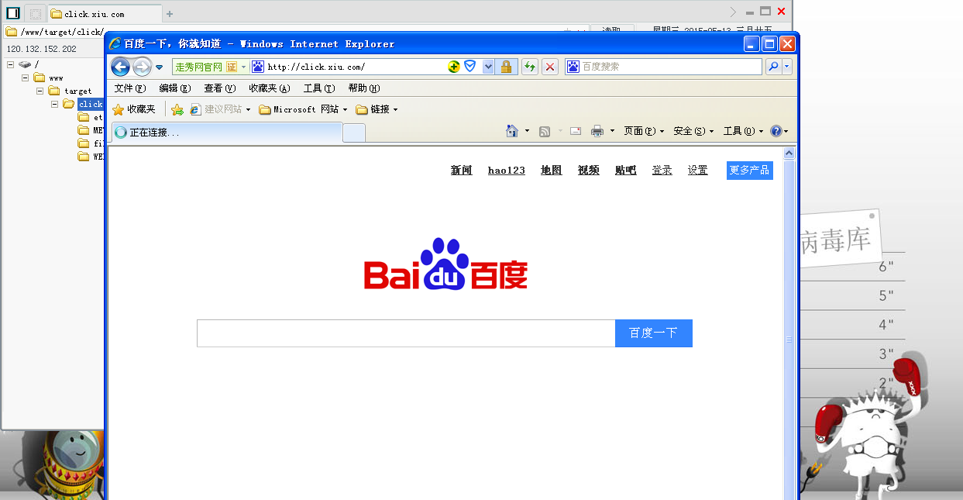Viewport: 963px width, 500px height.
Task: Collapse the target folder in file tree
Action: pos(40,91)
